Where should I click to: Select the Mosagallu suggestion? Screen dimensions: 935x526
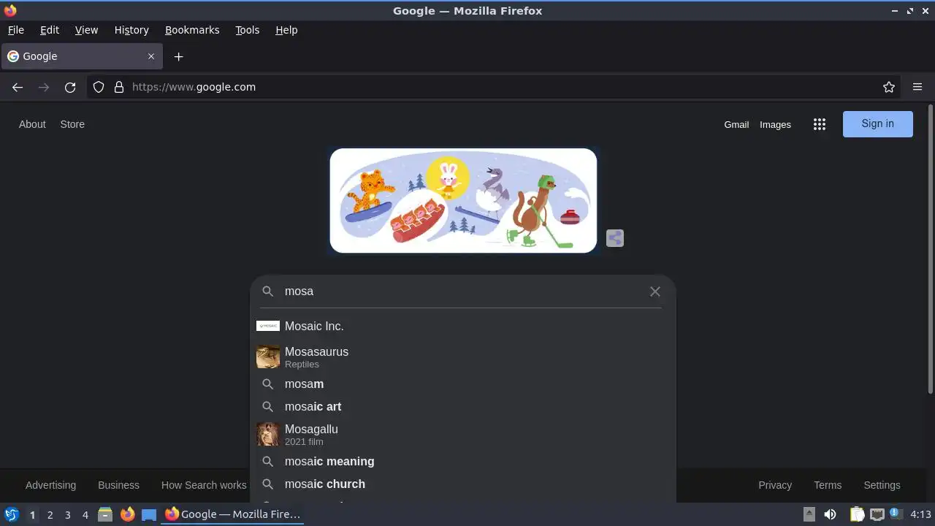point(463,434)
